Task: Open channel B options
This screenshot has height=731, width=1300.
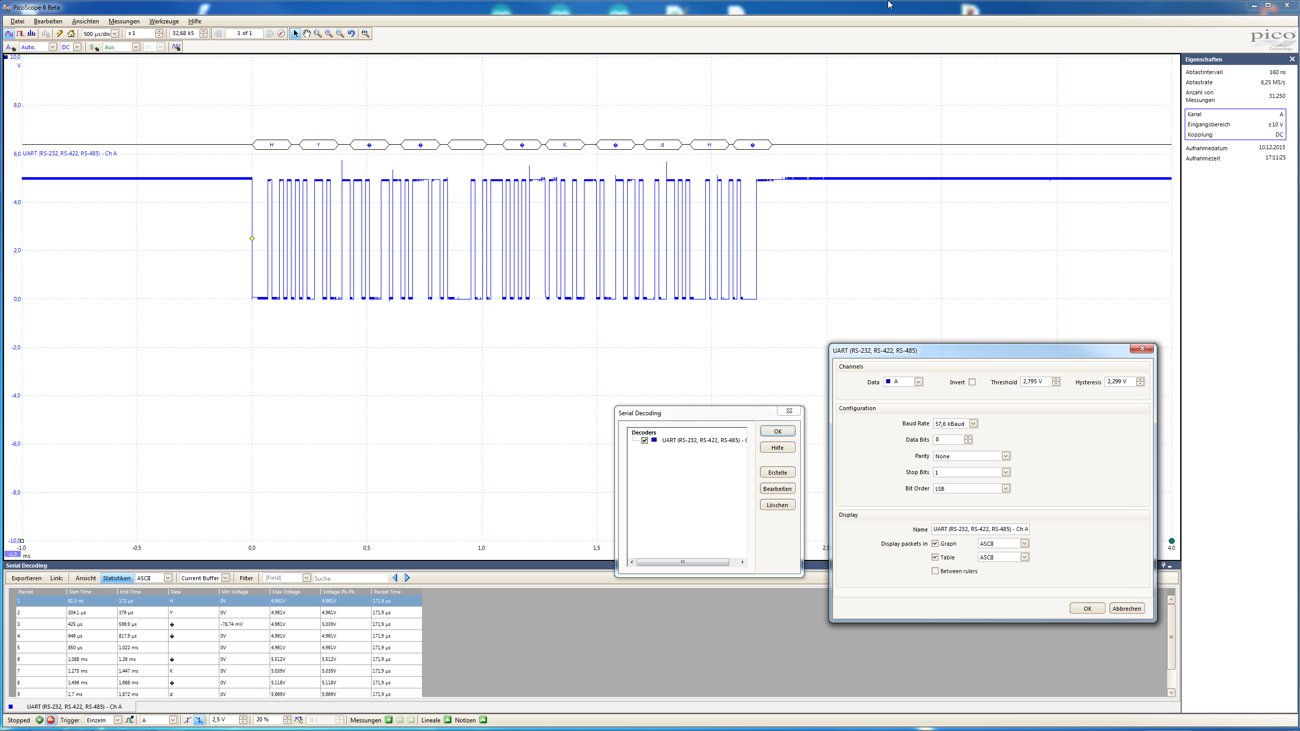Action: 94,47
